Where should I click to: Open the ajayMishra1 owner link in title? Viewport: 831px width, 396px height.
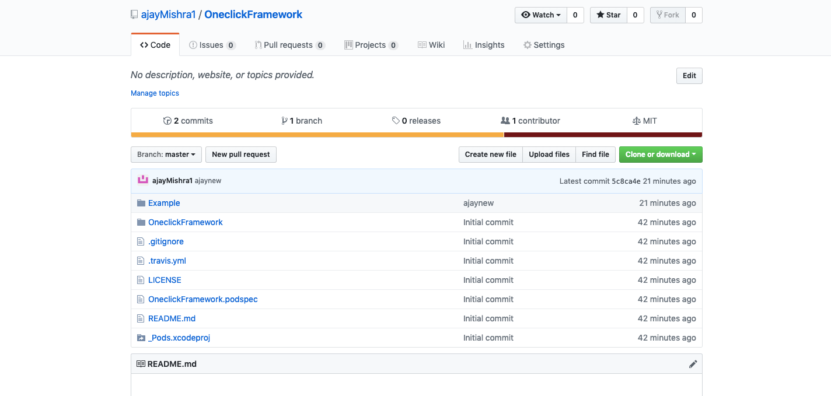[x=168, y=15]
